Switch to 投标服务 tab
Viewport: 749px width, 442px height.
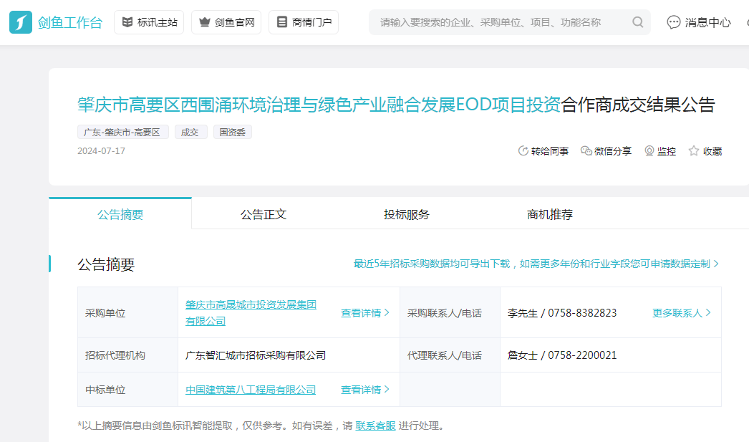point(407,214)
